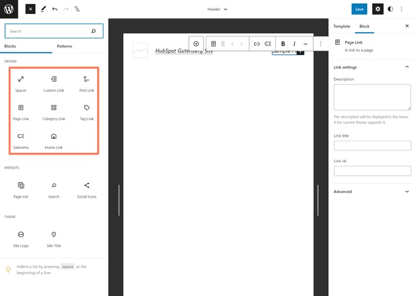This screenshot has height=296, width=415.
Task: Add a Custom Link block
Action: [54, 83]
